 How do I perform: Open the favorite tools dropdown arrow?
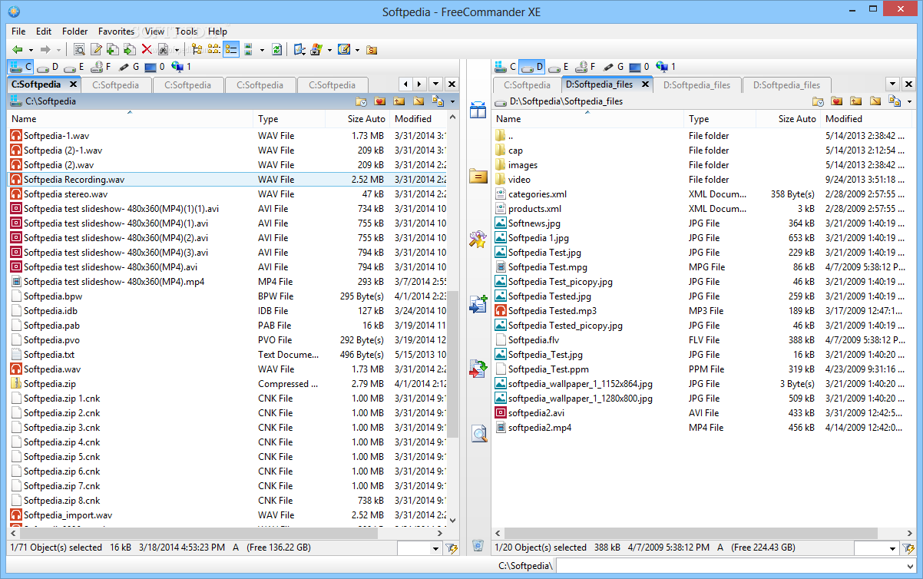click(x=357, y=50)
